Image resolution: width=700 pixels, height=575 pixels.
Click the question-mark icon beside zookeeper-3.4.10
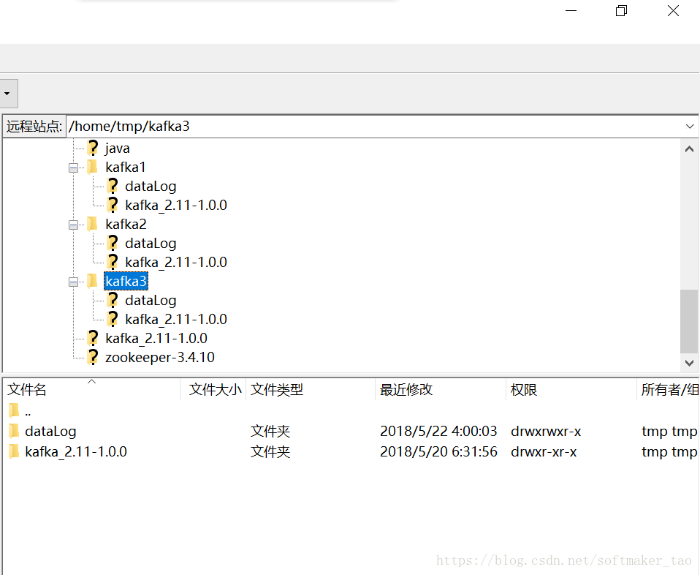tap(93, 357)
